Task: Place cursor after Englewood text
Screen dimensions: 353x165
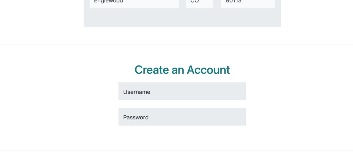Action: (x=124, y=2)
